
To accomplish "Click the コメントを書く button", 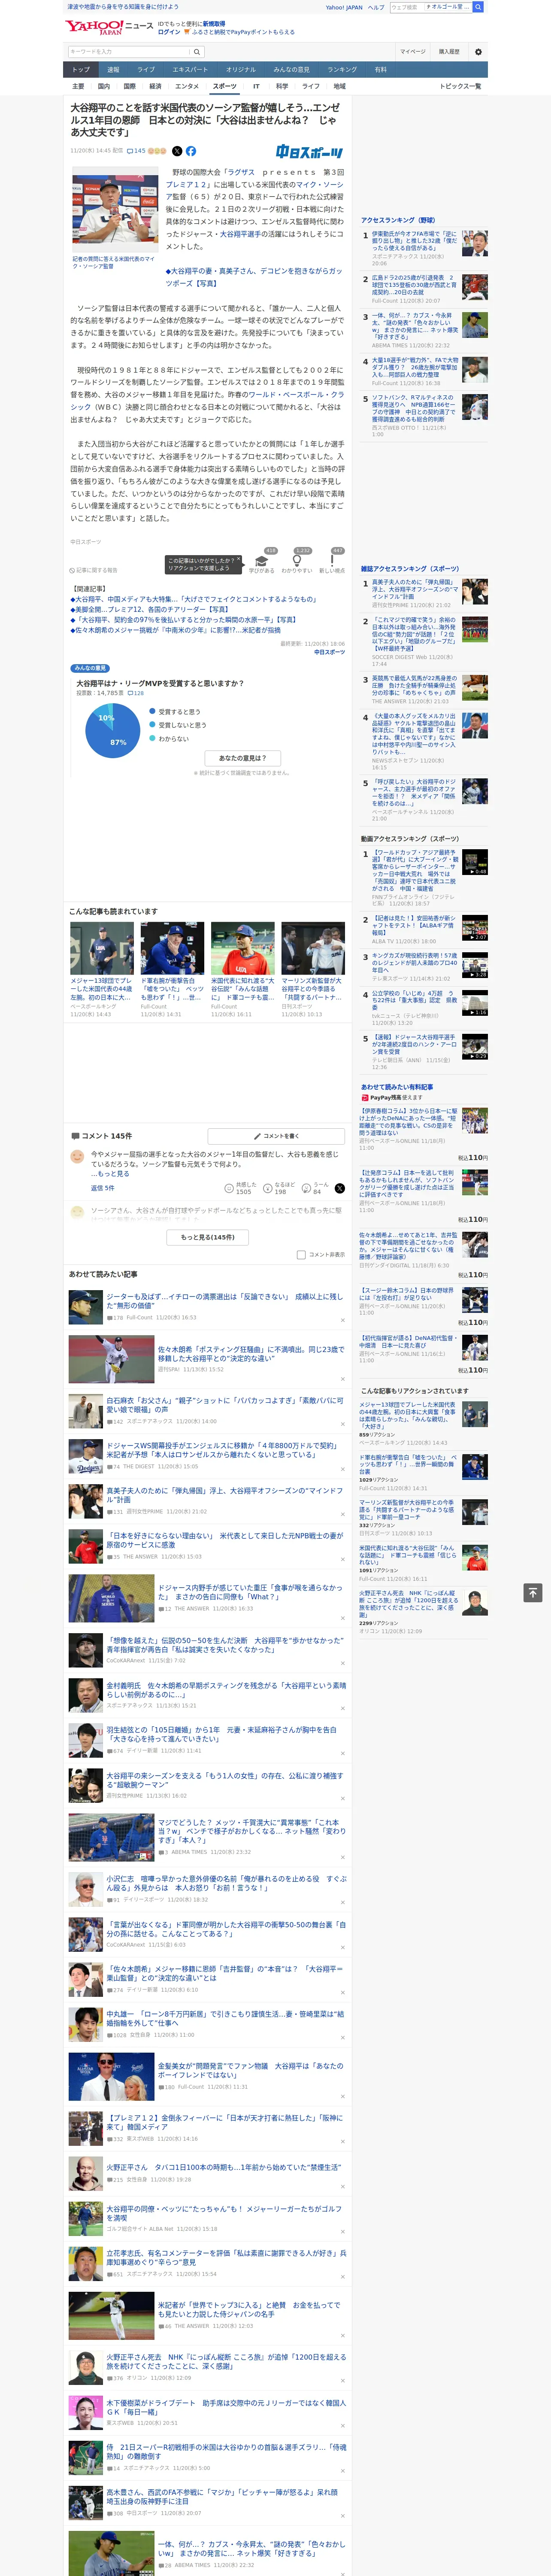I will pos(276,1136).
